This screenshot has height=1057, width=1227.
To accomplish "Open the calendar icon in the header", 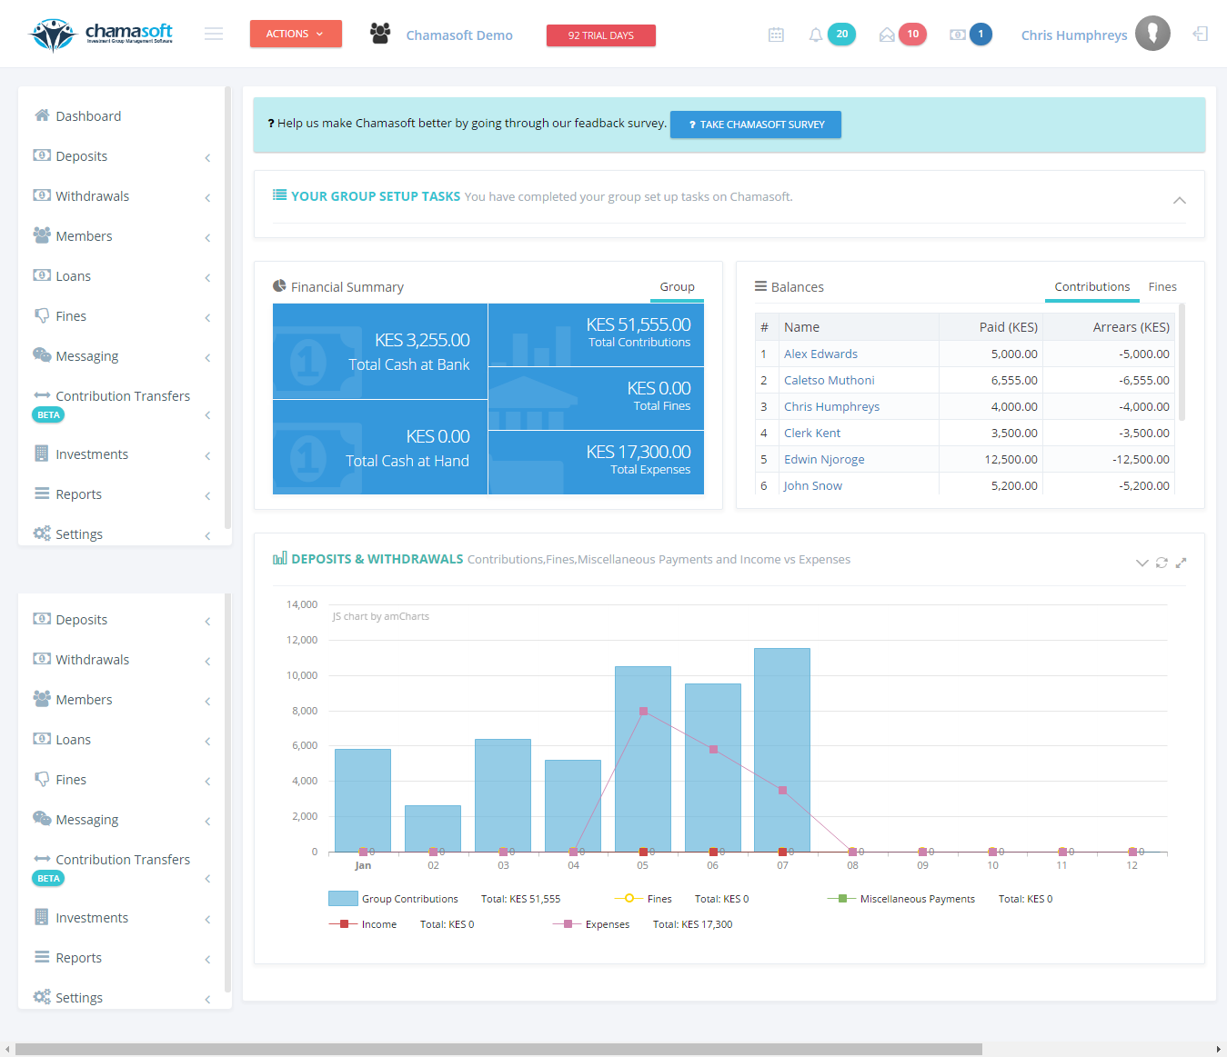I will click(x=776, y=35).
